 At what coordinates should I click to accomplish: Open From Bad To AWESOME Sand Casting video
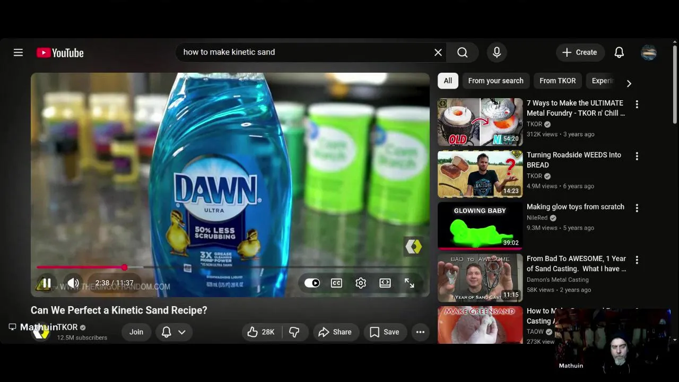tap(576, 264)
